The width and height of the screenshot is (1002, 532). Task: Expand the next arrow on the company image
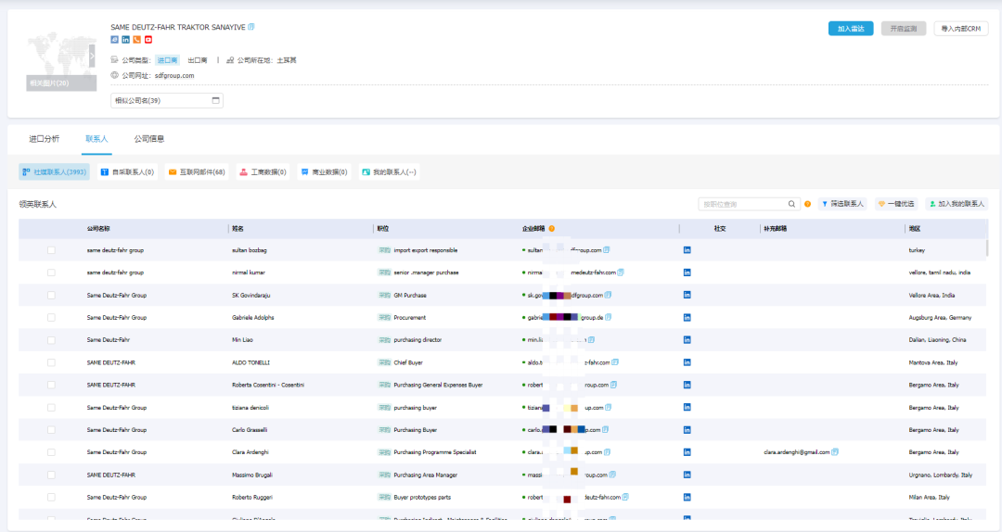pos(92,57)
